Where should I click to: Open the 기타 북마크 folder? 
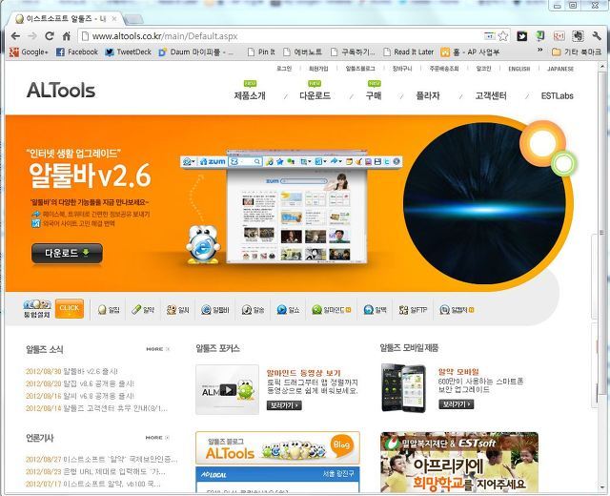pos(577,52)
